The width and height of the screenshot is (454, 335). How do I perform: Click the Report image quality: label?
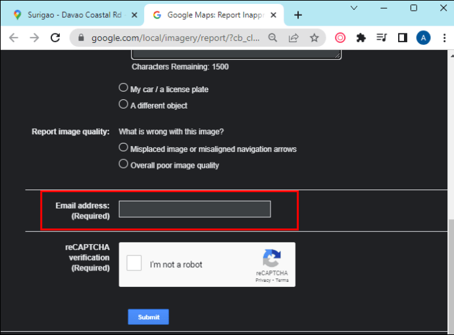[x=70, y=132]
